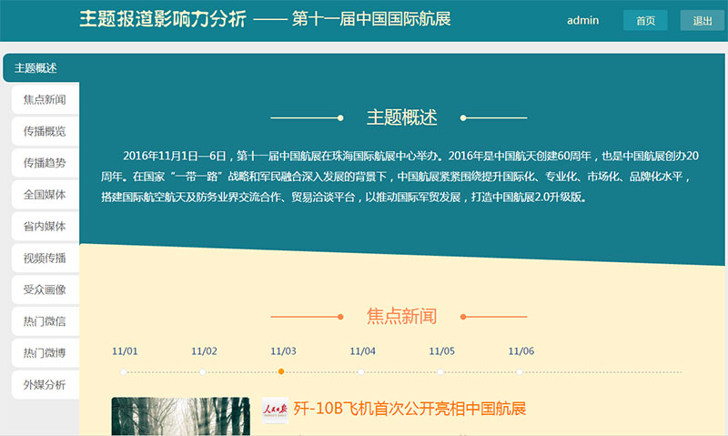Click the 退出 logout button
This screenshot has width=728, height=436.
[x=702, y=20]
